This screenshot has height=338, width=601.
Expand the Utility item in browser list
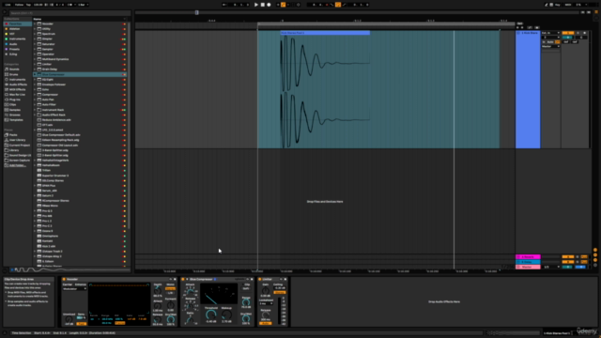click(x=35, y=29)
